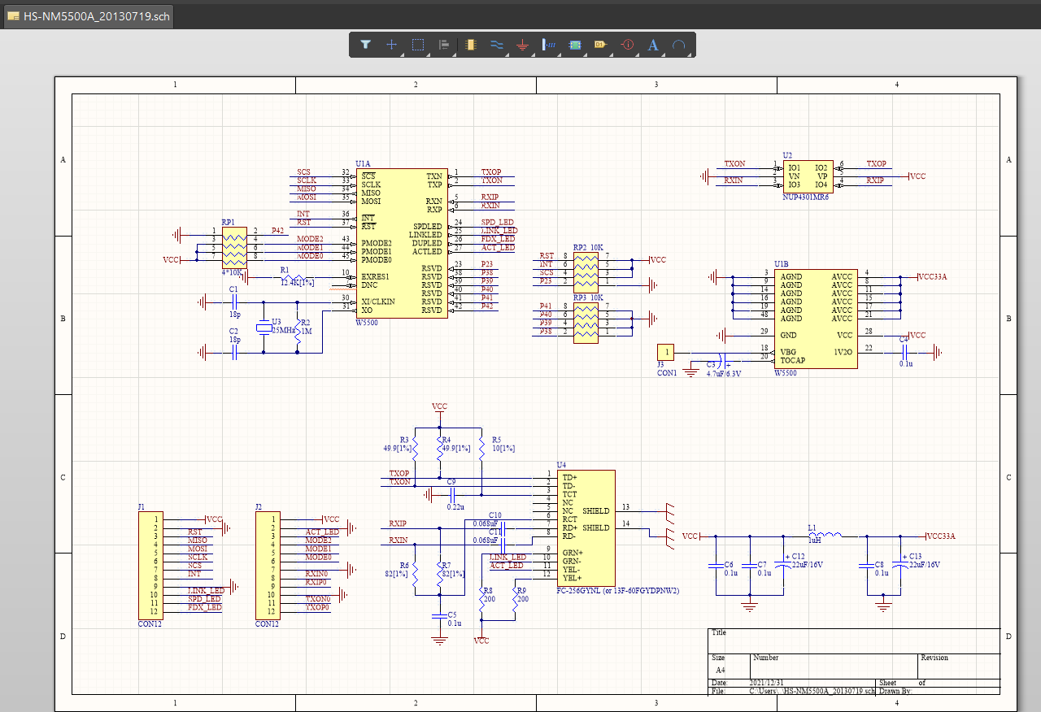Select the U1A component body
The image size is (1041, 712).
(x=401, y=243)
